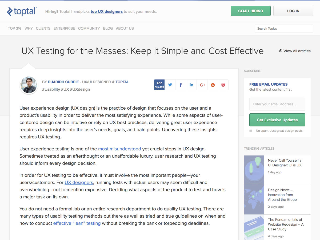320x240 pixels.
Task: Open the author's profile photo
Action: pos(29,85)
